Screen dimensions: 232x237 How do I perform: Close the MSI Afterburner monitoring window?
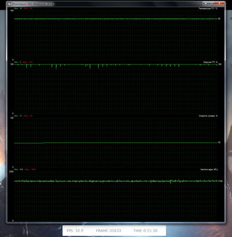[x=219, y=4]
